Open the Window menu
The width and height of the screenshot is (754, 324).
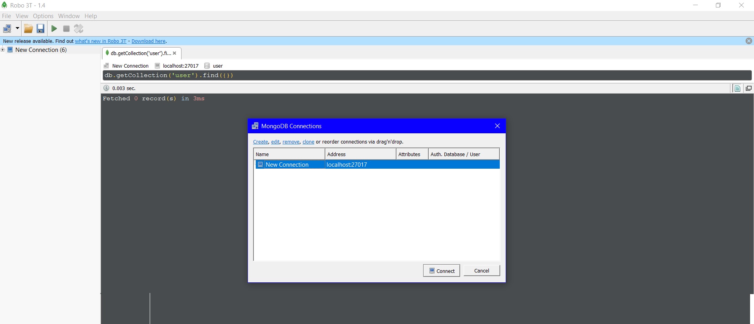coord(69,16)
